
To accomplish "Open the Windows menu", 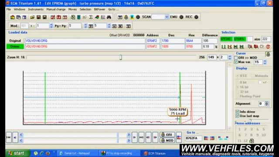I will click(19, 9).
